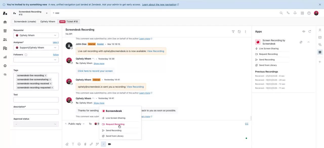Open the Assign link beside John Doe
This screenshot has width=324, height=148.
100,44
